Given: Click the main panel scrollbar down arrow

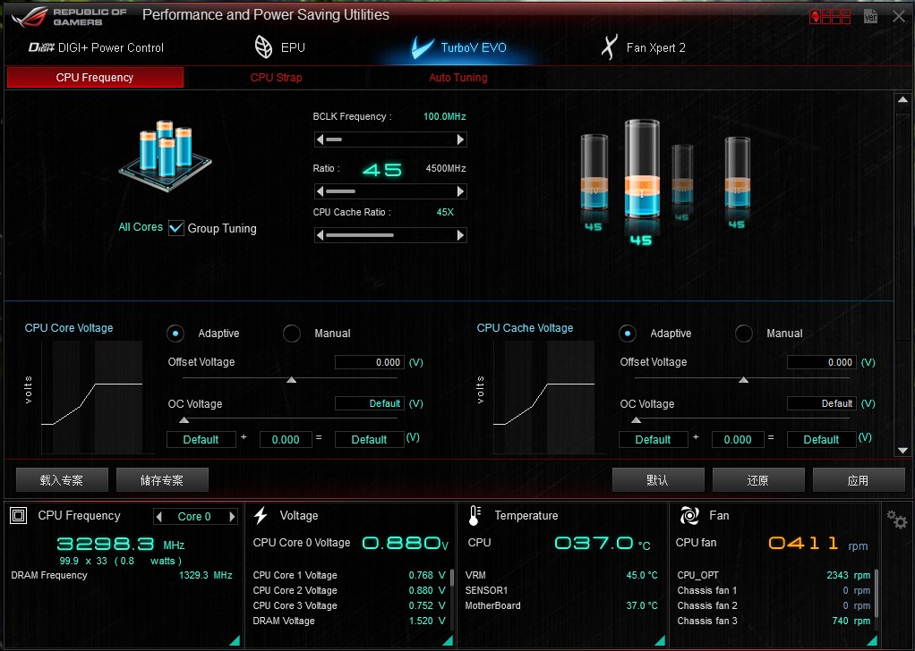Looking at the screenshot, I should 902,450.
